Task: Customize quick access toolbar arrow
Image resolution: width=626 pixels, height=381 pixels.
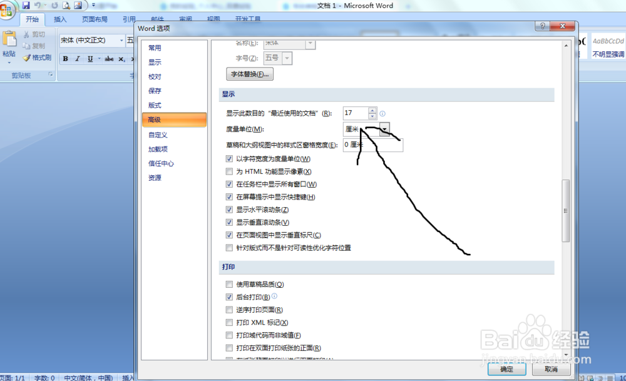Action: (x=93, y=6)
